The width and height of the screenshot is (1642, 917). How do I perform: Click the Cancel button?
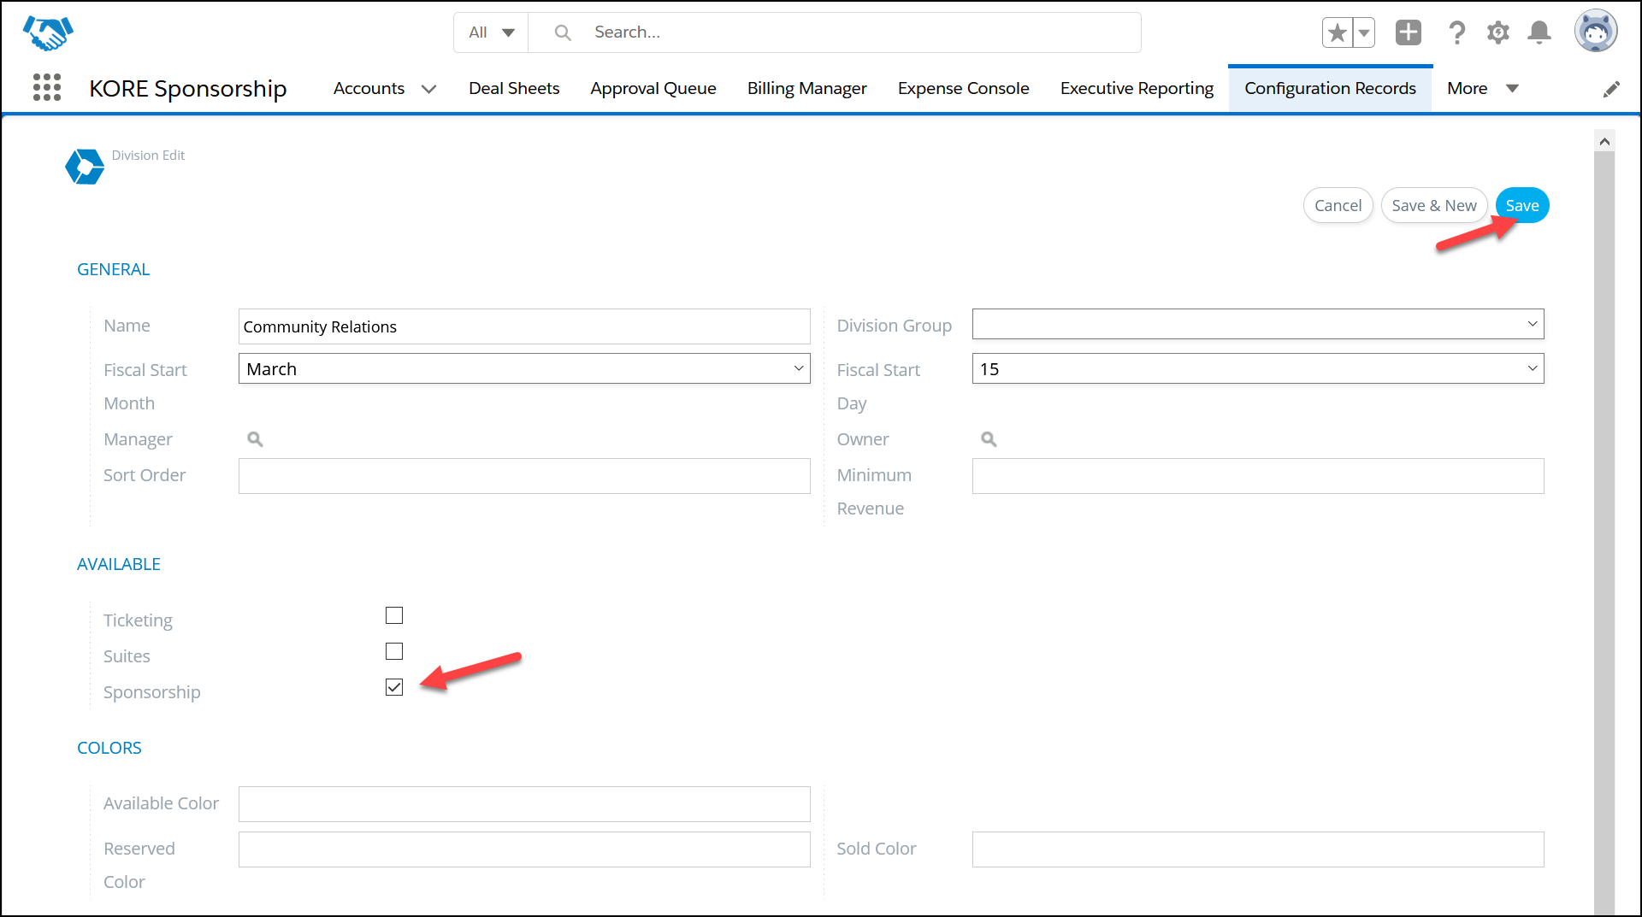click(x=1338, y=205)
